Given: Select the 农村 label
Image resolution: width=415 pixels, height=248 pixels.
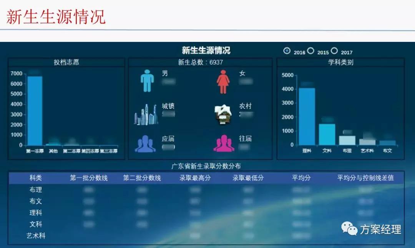Looking at the screenshot, I should pyautogui.click(x=245, y=106).
